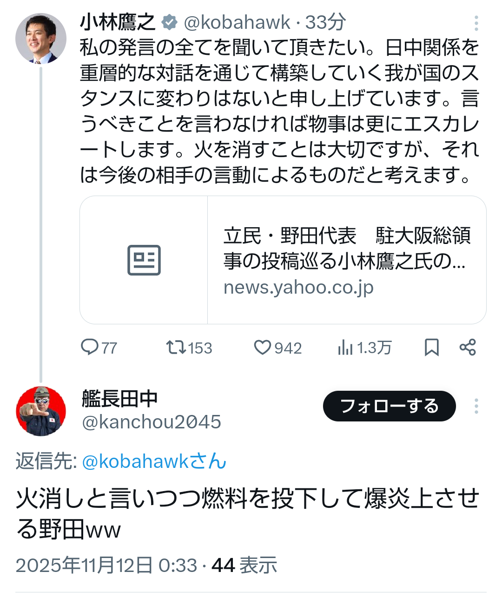
Task: Open the news.yahoo.co.jp article headline
Action: coord(346,249)
